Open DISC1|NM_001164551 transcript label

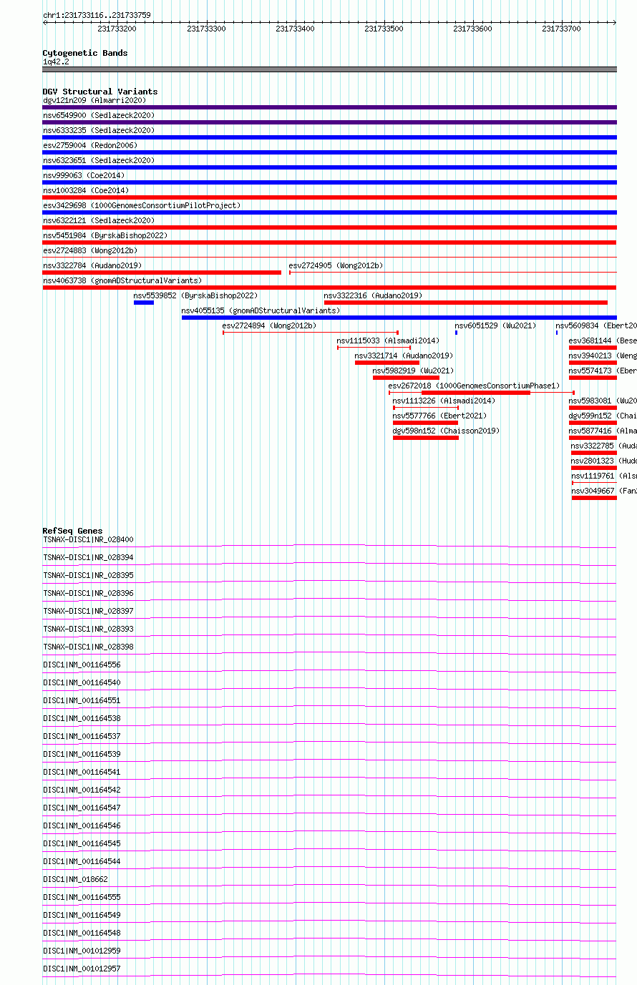click(82, 700)
